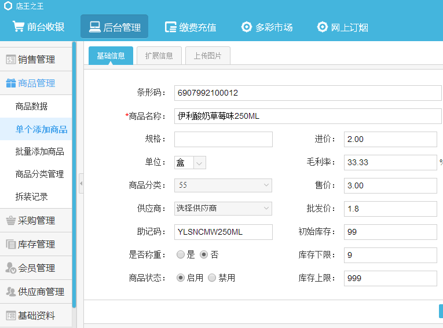Click the 初始库存 field showing 99
This screenshot has height=328, width=443.
390,232
